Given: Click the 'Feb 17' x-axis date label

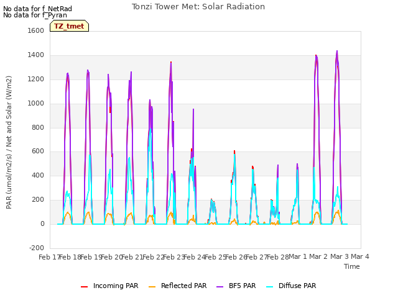Looking at the screenshot, I should point(49,257).
